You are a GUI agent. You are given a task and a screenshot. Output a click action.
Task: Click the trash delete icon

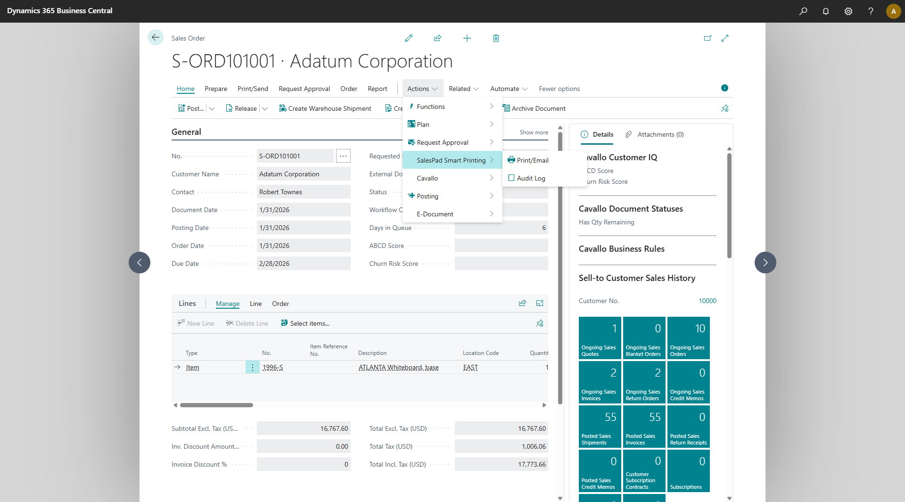tap(496, 38)
